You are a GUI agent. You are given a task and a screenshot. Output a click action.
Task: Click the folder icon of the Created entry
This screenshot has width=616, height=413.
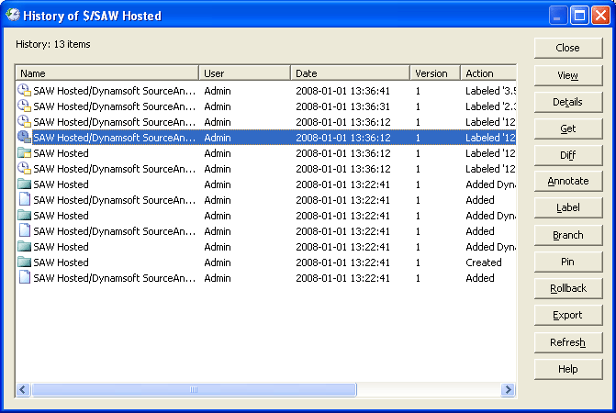pyautogui.click(x=24, y=262)
